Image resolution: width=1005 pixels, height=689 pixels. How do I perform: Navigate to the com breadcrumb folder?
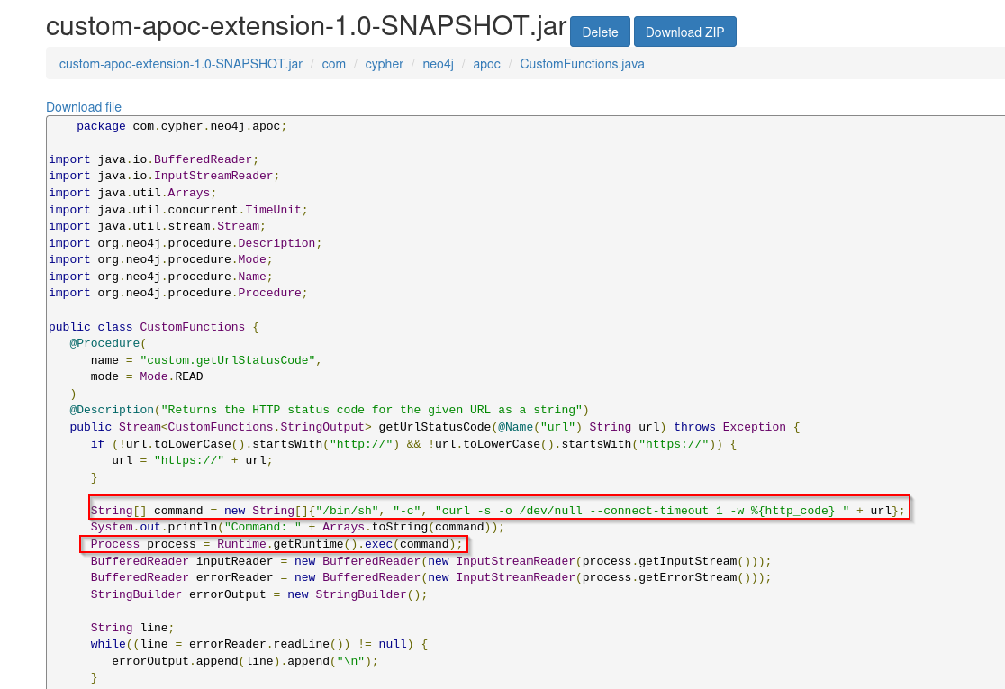[333, 64]
